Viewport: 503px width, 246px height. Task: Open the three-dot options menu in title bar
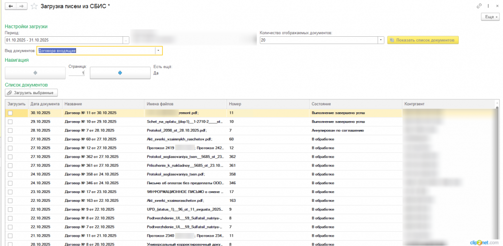click(488, 6)
